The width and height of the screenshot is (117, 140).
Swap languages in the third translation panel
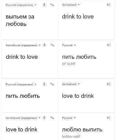[x=52, y=84]
